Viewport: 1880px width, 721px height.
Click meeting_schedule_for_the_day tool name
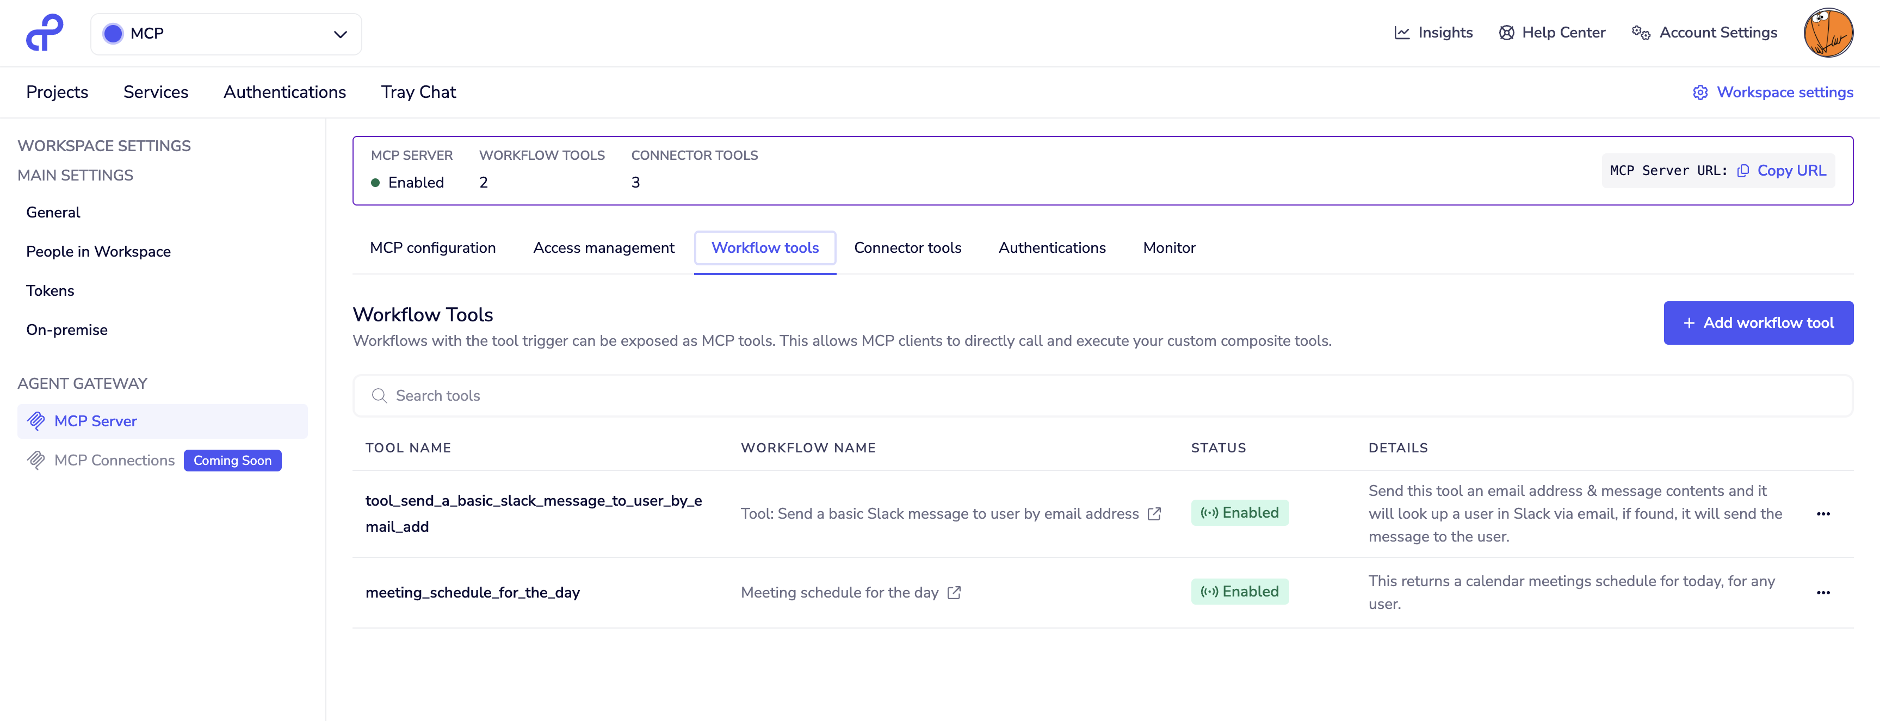tap(472, 593)
